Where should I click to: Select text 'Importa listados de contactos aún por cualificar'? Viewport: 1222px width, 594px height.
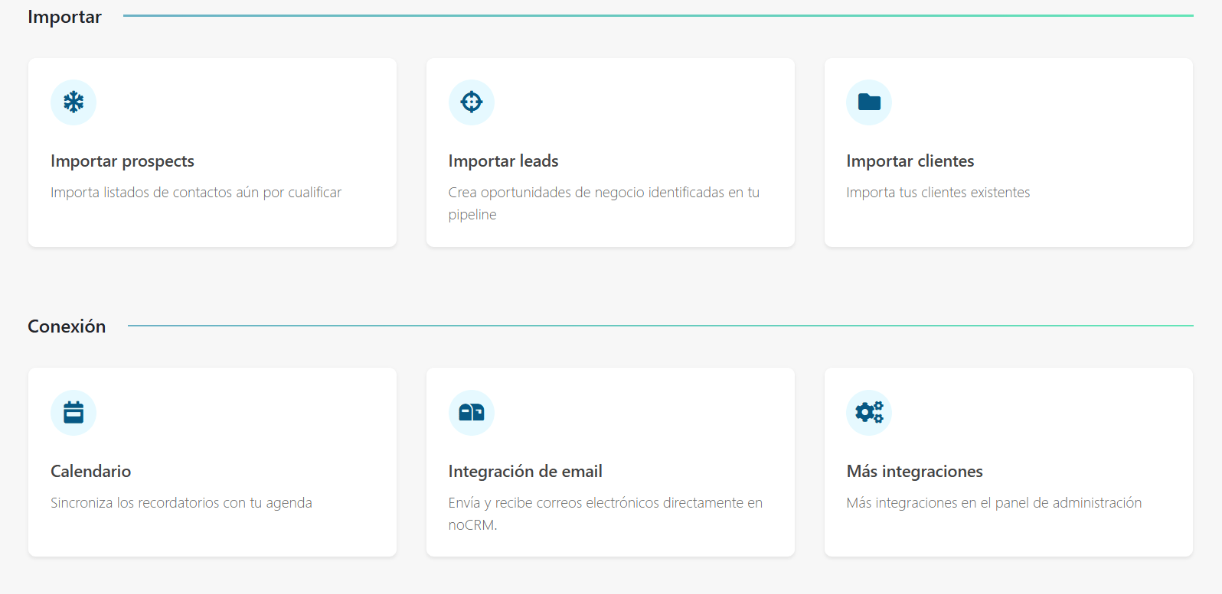coord(196,193)
